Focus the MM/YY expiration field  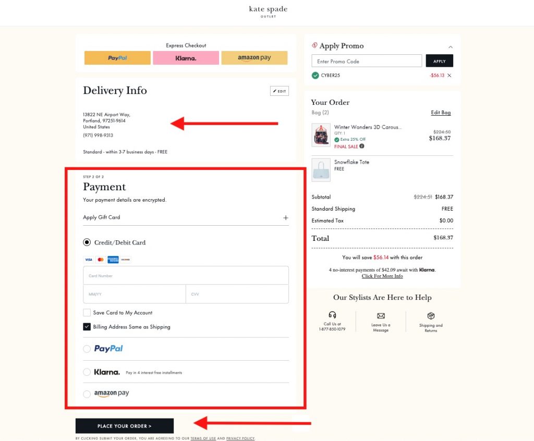pyautogui.click(x=135, y=294)
